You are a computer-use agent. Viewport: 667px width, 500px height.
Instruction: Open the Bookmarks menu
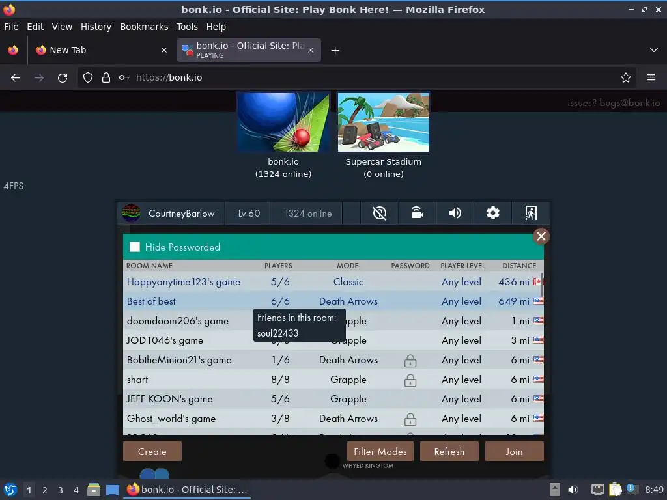pyautogui.click(x=144, y=27)
